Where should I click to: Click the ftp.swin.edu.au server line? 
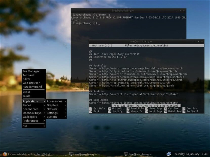(x=129, y=83)
